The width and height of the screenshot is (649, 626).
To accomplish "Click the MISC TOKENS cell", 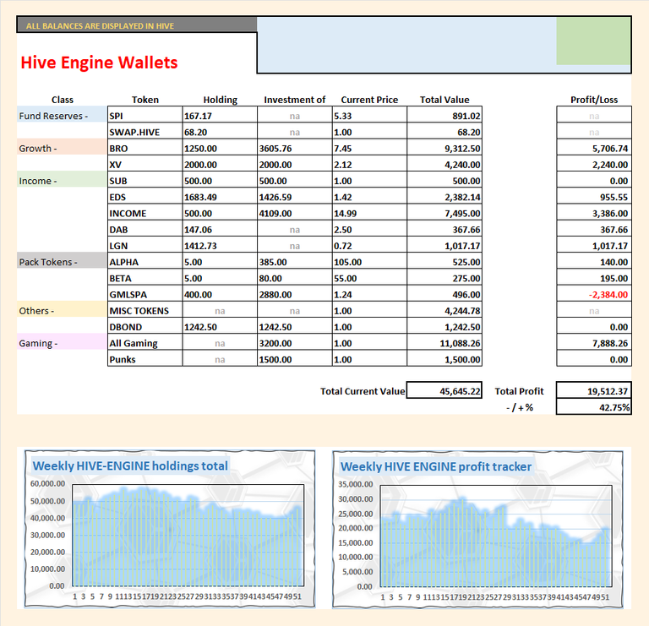I will point(145,311).
